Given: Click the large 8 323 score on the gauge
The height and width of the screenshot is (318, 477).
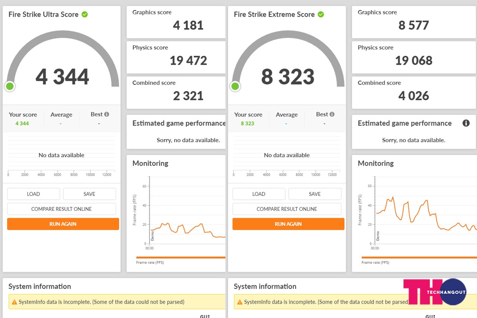Looking at the screenshot, I should point(288,77).
